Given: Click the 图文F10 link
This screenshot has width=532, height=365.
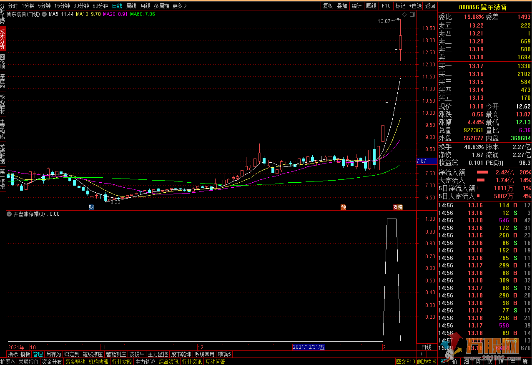Looking at the screenshot, I should coord(406,362).
